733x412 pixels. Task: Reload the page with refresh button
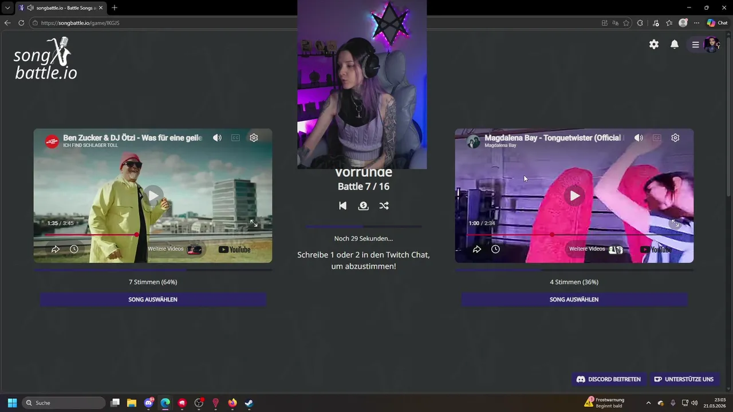coord(21,23)
